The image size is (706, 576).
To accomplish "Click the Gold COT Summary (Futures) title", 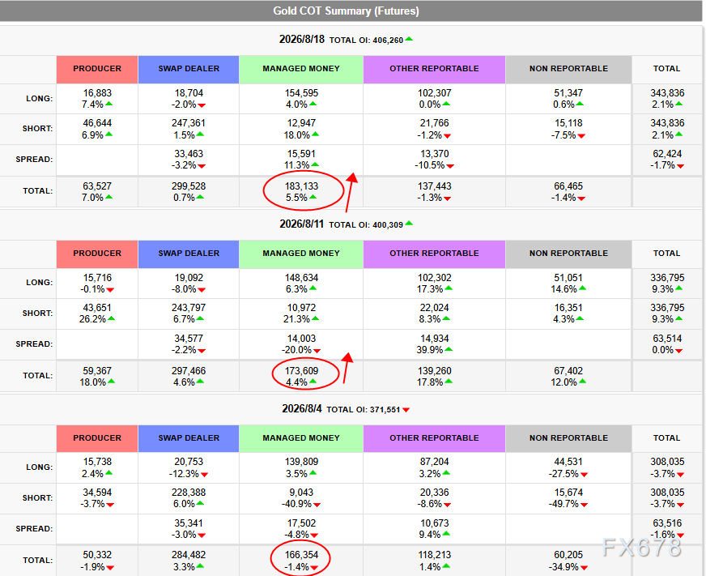I will (x=346, y=11).
